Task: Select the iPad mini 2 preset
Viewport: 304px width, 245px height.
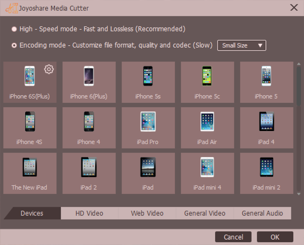Action: pos(267,173)
